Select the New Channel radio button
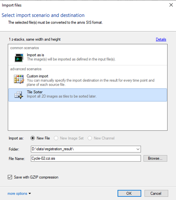Image resolution: width=176 pixels, height=200 pixels. 90,138
